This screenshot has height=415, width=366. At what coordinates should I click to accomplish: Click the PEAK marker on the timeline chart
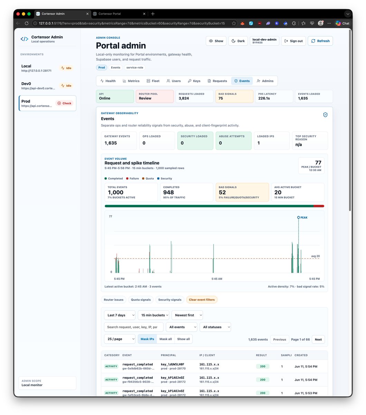tap(299, 218)
